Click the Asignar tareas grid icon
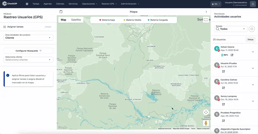The image size is (258, 134). (x=5, y=27)
